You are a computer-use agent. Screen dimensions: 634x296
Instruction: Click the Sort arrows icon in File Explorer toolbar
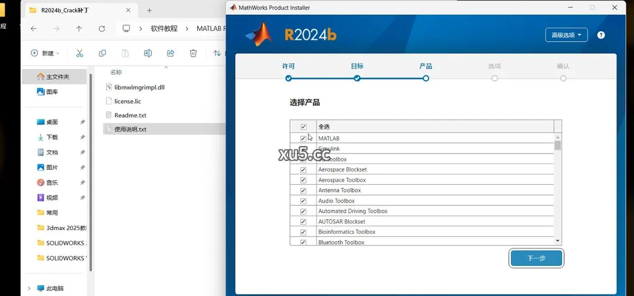click(x=217, y=53)
